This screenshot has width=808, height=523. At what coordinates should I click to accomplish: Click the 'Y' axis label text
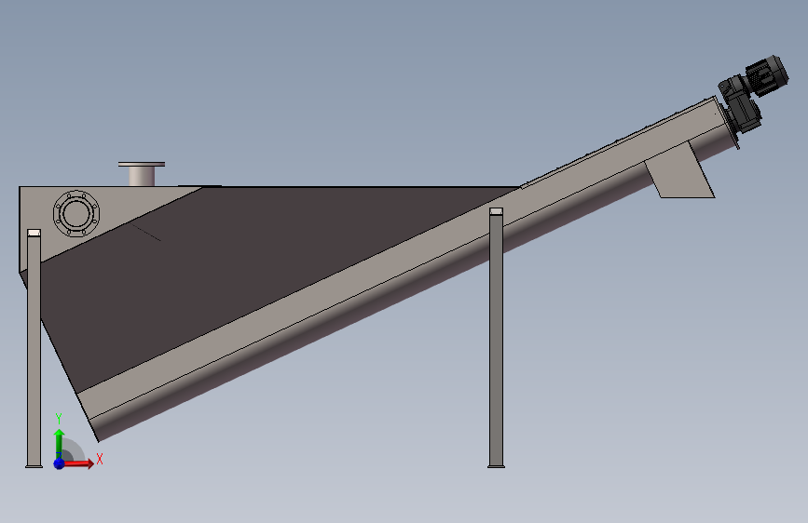(59, 419)
